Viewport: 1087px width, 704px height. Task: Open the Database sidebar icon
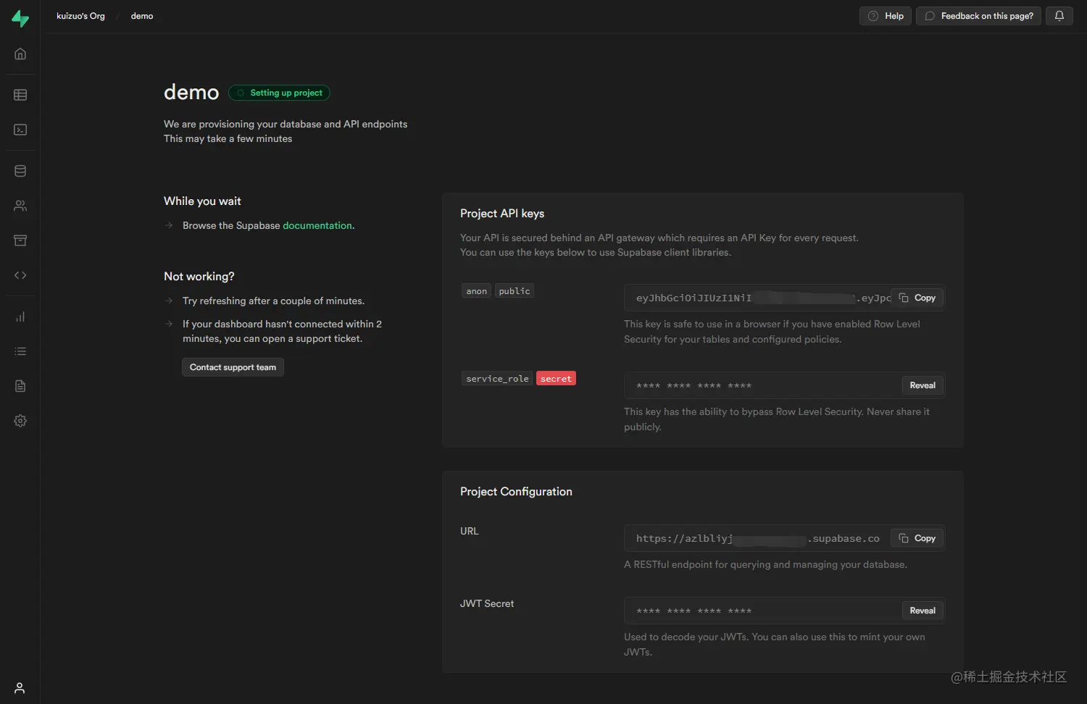coord(20,171)
